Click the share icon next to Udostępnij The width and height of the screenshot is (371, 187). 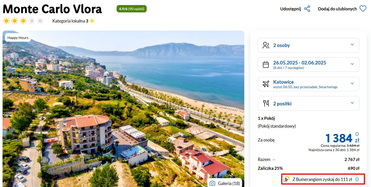(x=307, y=9)
